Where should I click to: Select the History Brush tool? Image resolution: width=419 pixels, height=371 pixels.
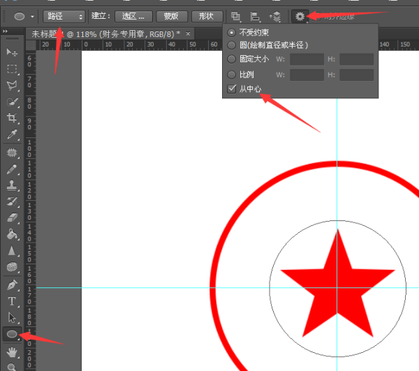tap(12, 202)
